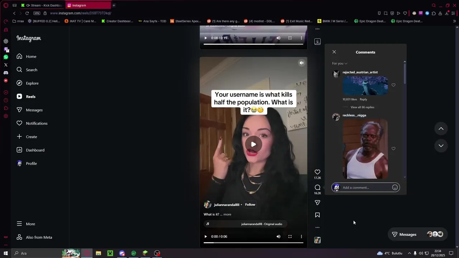Go to next reel with down arrow

click(441, 145)
